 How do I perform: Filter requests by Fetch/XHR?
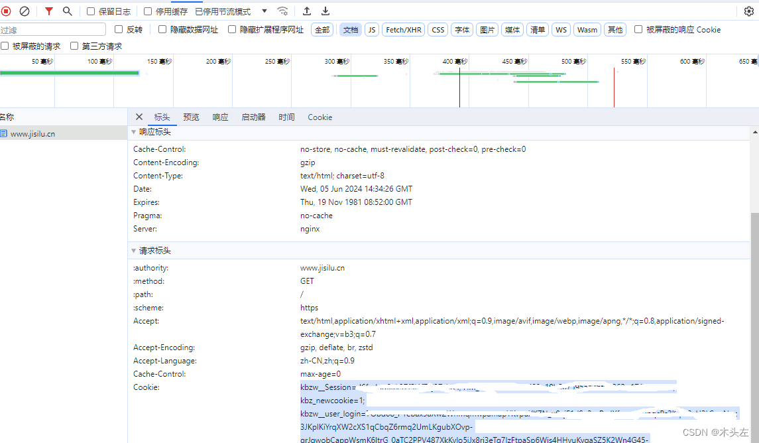pos(403,29)
